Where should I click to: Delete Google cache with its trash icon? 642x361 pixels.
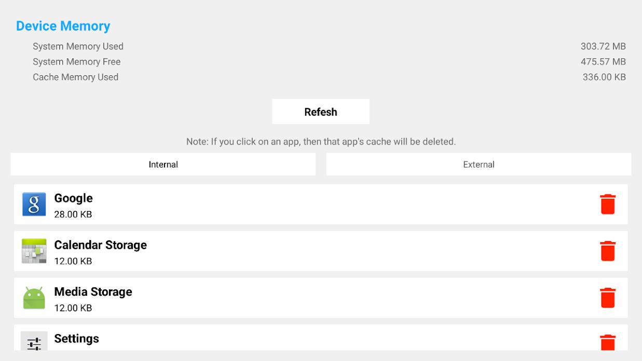[x=608, y=204]
